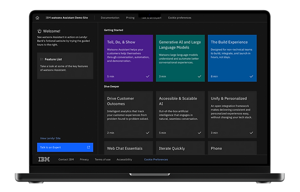
Task: Click the Dive Deeper section heading
Action: point(112,87)
